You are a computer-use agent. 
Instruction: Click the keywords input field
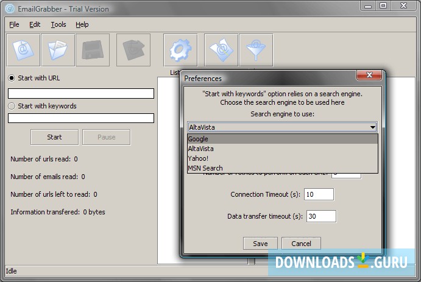(x=81, y=118)
